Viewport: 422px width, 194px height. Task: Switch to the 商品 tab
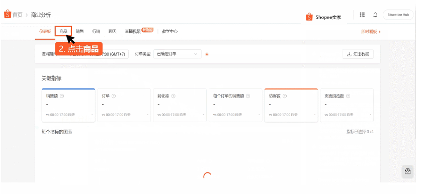[x=63, y=32]
